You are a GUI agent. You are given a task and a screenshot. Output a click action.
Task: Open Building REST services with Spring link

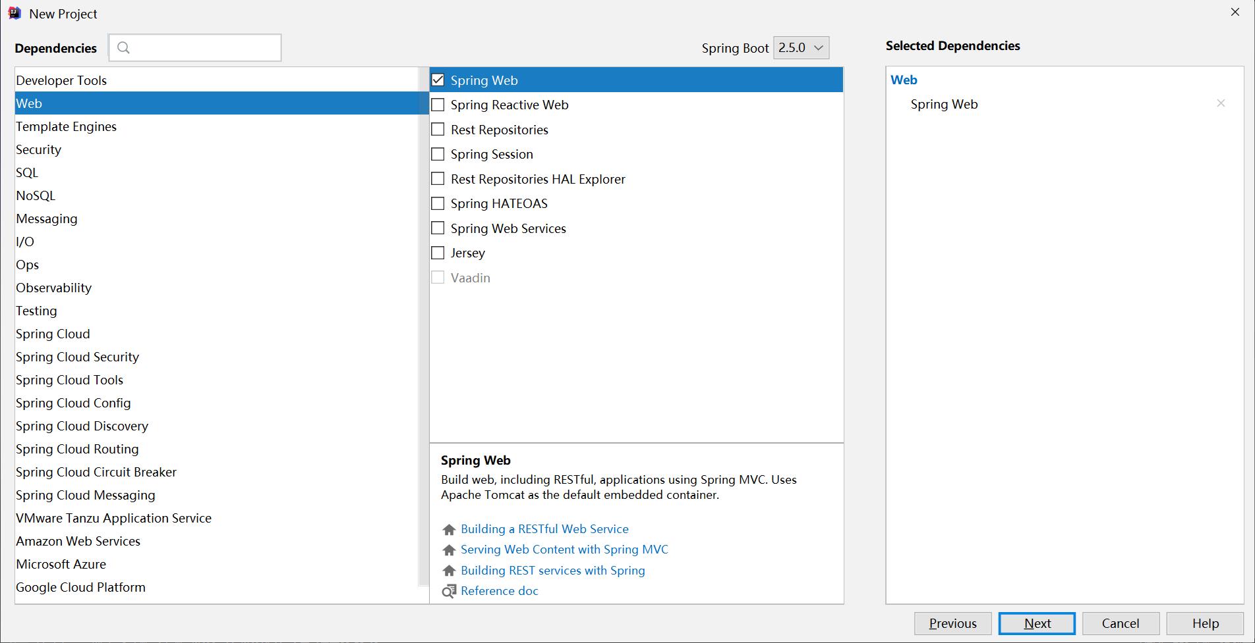tap(552, 571)
